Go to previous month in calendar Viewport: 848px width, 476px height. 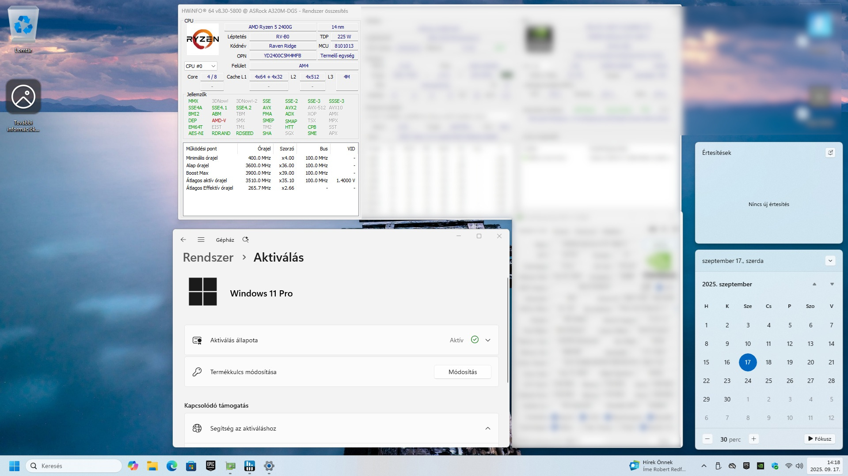(814, 284)
